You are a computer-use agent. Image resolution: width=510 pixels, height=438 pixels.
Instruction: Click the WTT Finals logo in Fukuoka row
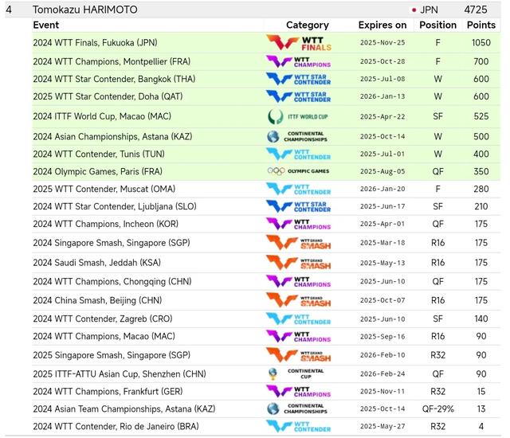[x=299, y=43]
